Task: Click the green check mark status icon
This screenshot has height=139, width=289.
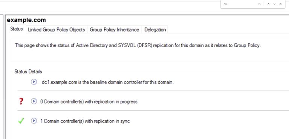Action: tap(21, 121)
